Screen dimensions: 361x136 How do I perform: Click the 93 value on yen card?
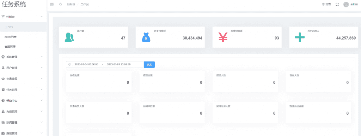[277, 38]
